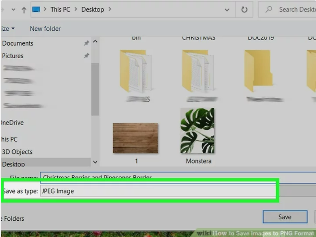316x237 pixels.
Task: Click Hide Folders link at bottom left
Action: (13, 219)
